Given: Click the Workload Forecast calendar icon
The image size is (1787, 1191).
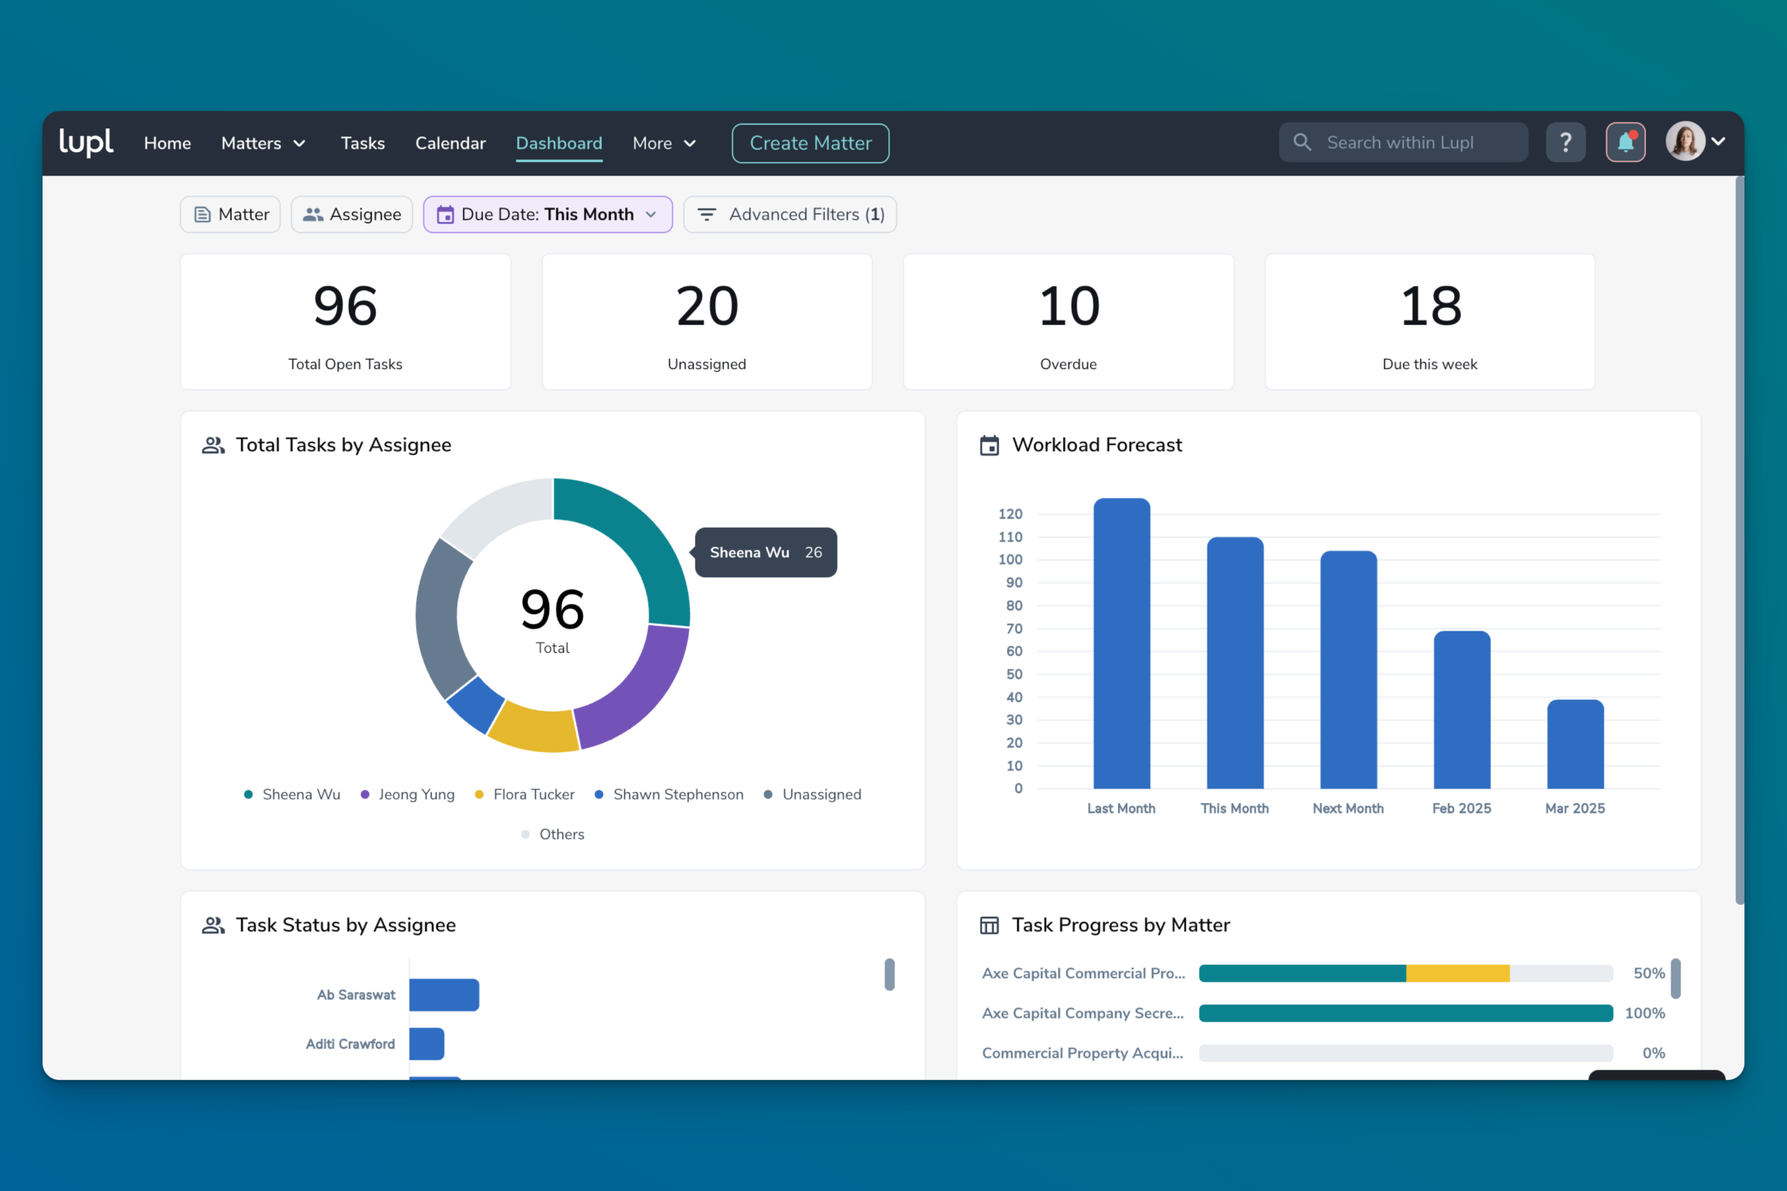Looking at the screenshot, I should pos(989,445).
